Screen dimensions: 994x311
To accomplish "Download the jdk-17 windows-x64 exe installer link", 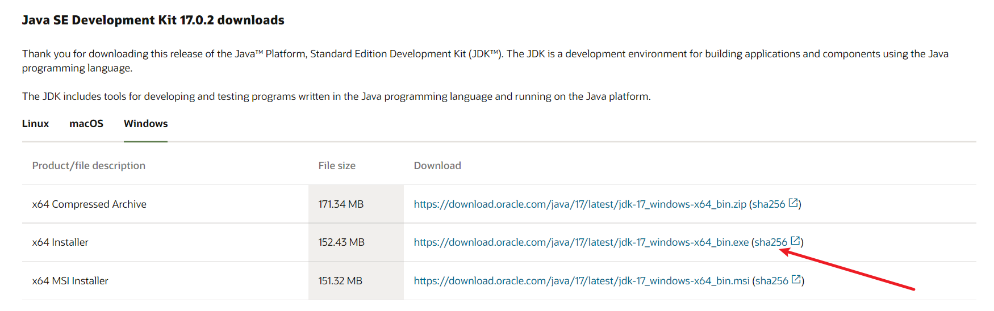I will click(x=580, y=242).
